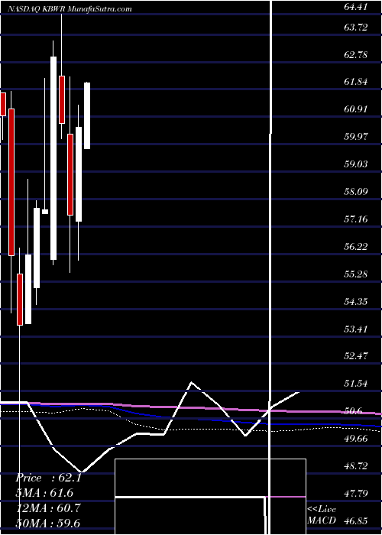Click the 62.78 price axis label

(x=356, y=54)
